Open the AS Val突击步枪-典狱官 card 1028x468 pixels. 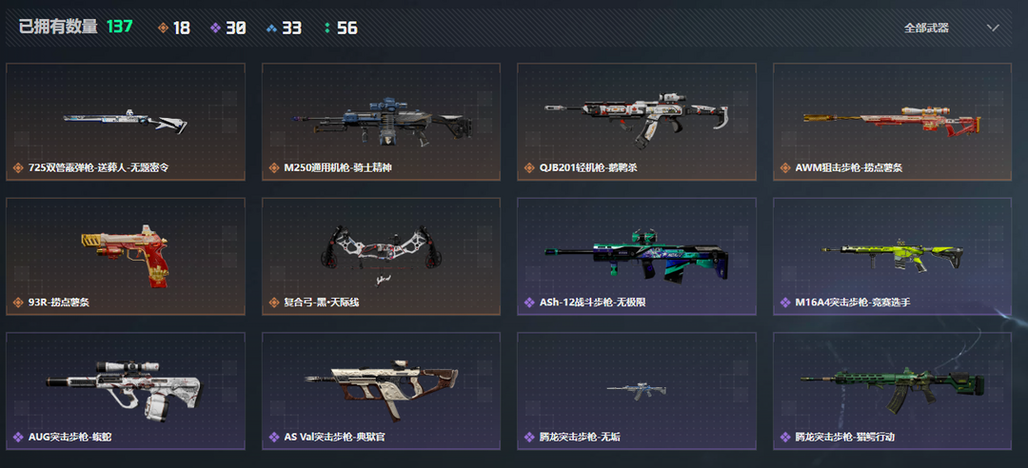(381, 391)
